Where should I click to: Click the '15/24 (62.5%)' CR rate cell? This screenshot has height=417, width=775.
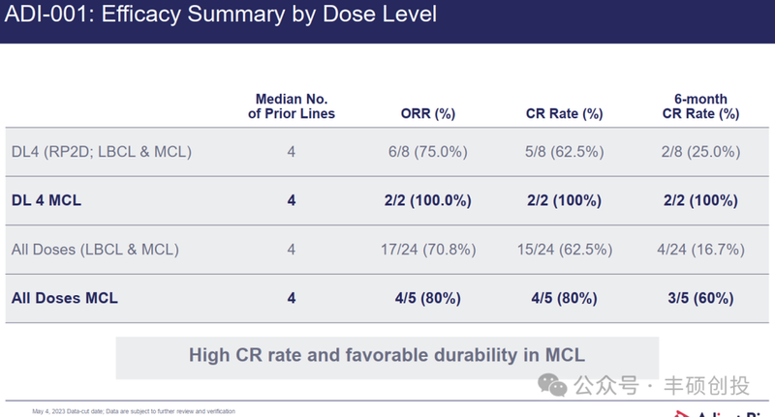pyautogui.click(x=563, y=250)
